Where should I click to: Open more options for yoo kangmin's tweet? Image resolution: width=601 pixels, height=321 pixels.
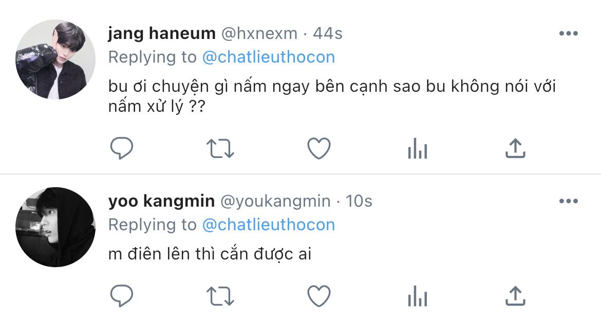[568, 202]
